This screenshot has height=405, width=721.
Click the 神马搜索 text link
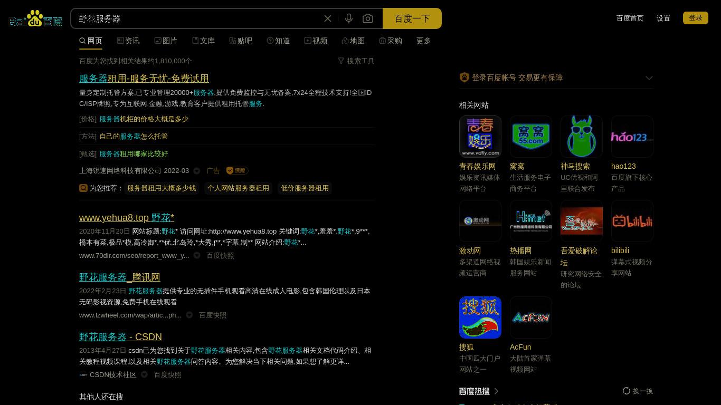pyautogui.click(x=575, y=166)
